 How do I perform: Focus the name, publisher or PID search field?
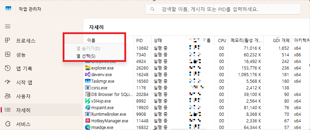pos(223,9)
